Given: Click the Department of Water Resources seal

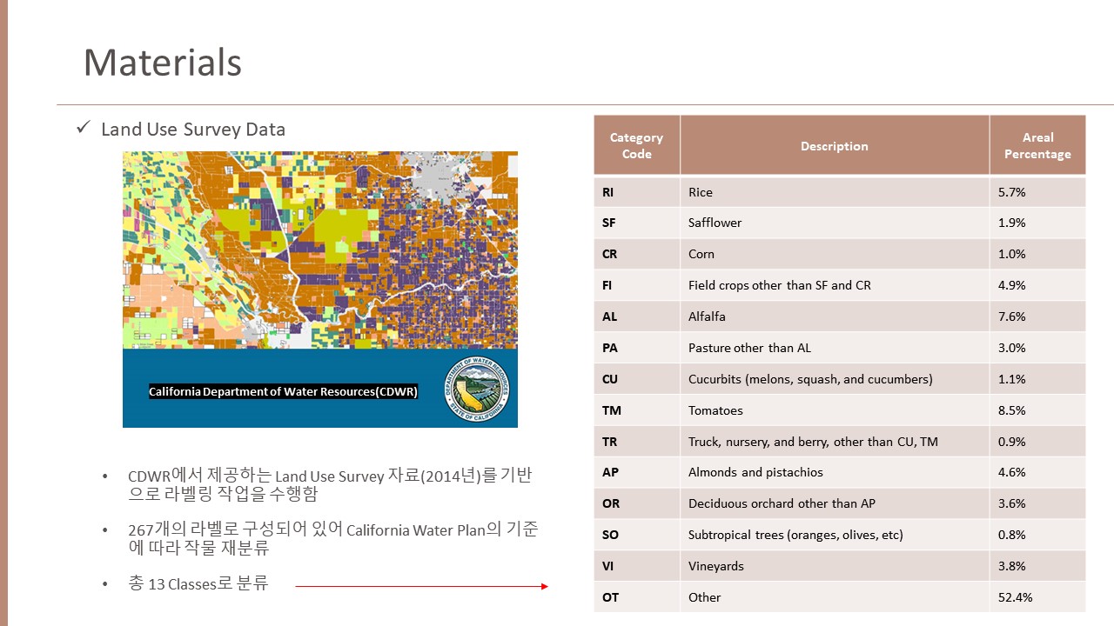Looking at the screenshot, I should click(479, 389).
